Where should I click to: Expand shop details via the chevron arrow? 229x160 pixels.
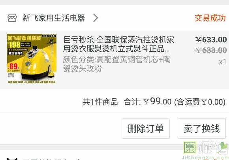pos(96,18)
